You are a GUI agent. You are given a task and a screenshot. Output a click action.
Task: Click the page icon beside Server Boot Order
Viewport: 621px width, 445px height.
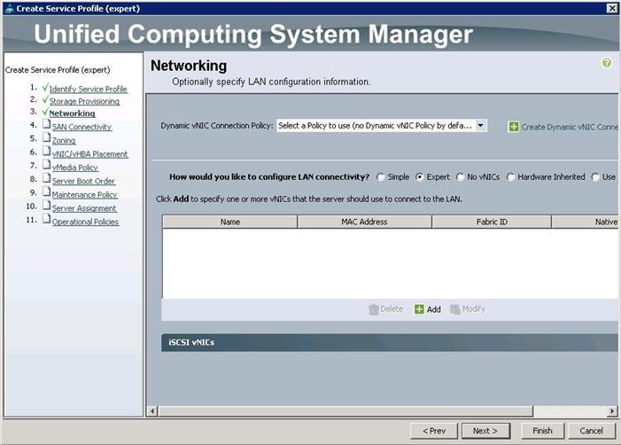46,178
